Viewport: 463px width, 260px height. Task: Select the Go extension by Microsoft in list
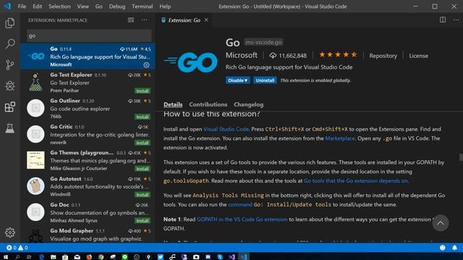tap(88, 56)
